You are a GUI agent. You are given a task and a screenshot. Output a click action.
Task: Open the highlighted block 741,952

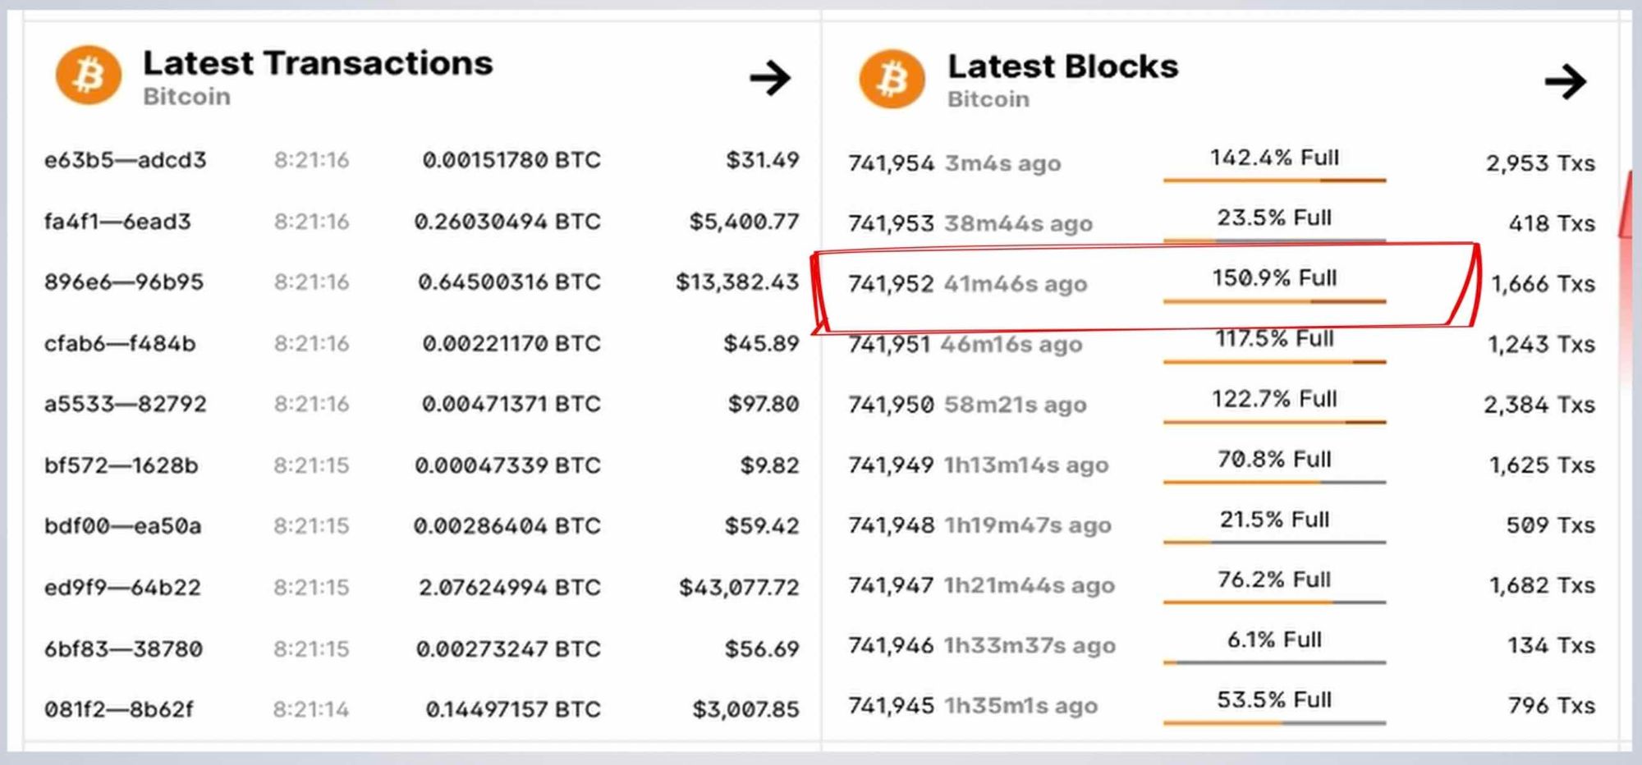point(891,284)
